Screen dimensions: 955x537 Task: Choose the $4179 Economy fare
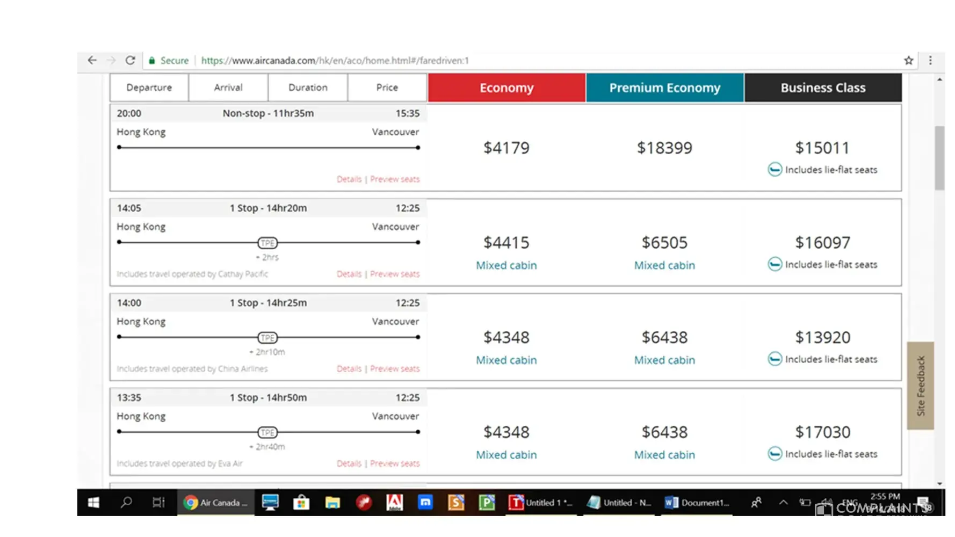(x=507, y=148)
